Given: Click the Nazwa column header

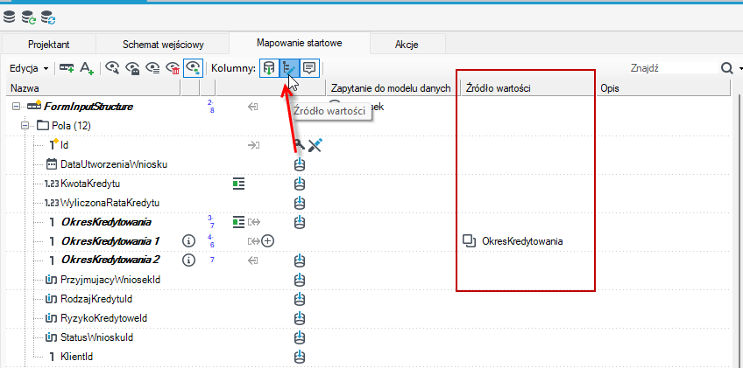Looking at the screenshot, I should coord(94,88).
